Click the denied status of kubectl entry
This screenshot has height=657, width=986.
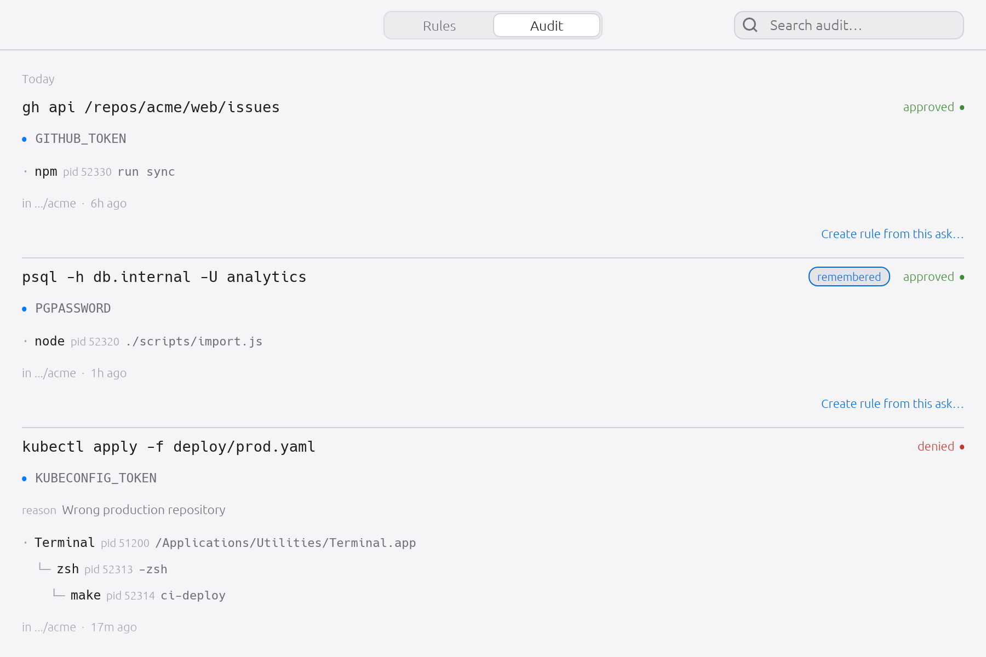pyautogui.click(x=941, y=447)
